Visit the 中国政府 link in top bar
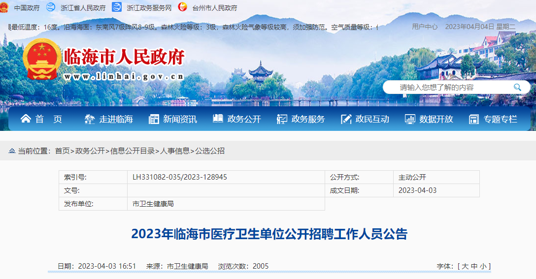The width and height of the screenshot is (536, 279). pos(27,8)
